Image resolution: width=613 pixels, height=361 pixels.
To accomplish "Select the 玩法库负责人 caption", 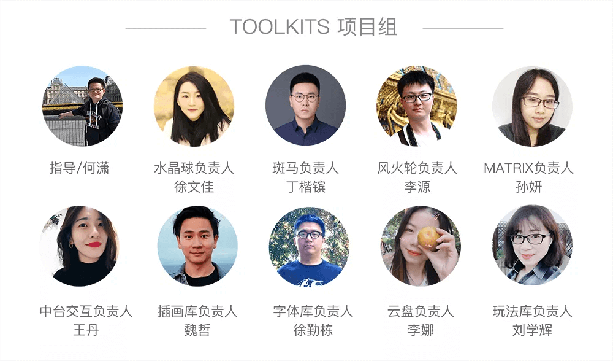I will coord(532,311).
